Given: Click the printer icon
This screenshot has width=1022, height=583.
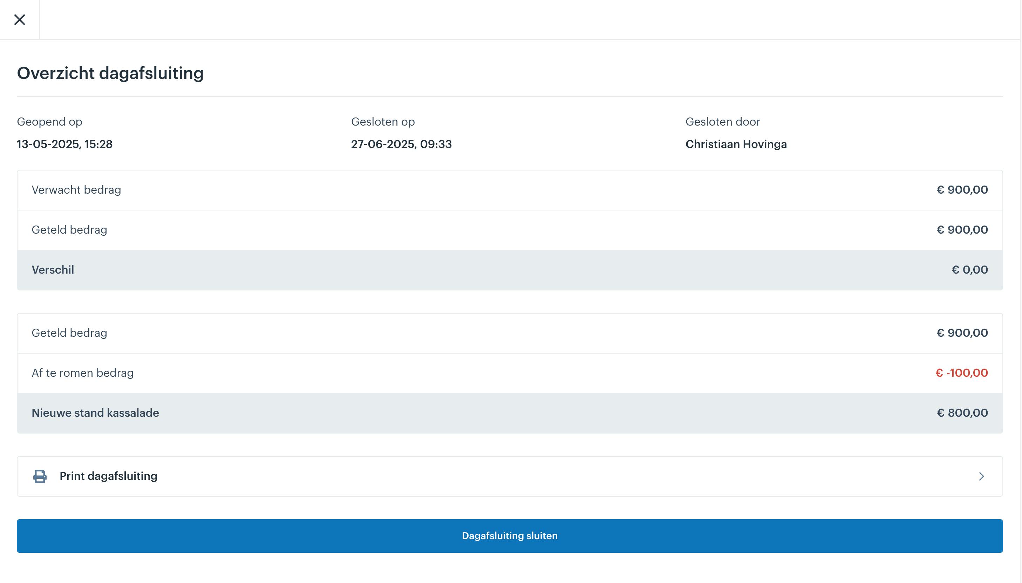Looking at the screenshot, I should click(x=40, y=476).
